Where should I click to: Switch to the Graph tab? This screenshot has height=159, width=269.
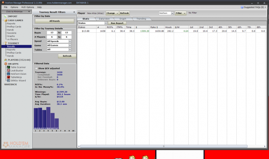tap(123, 19)
